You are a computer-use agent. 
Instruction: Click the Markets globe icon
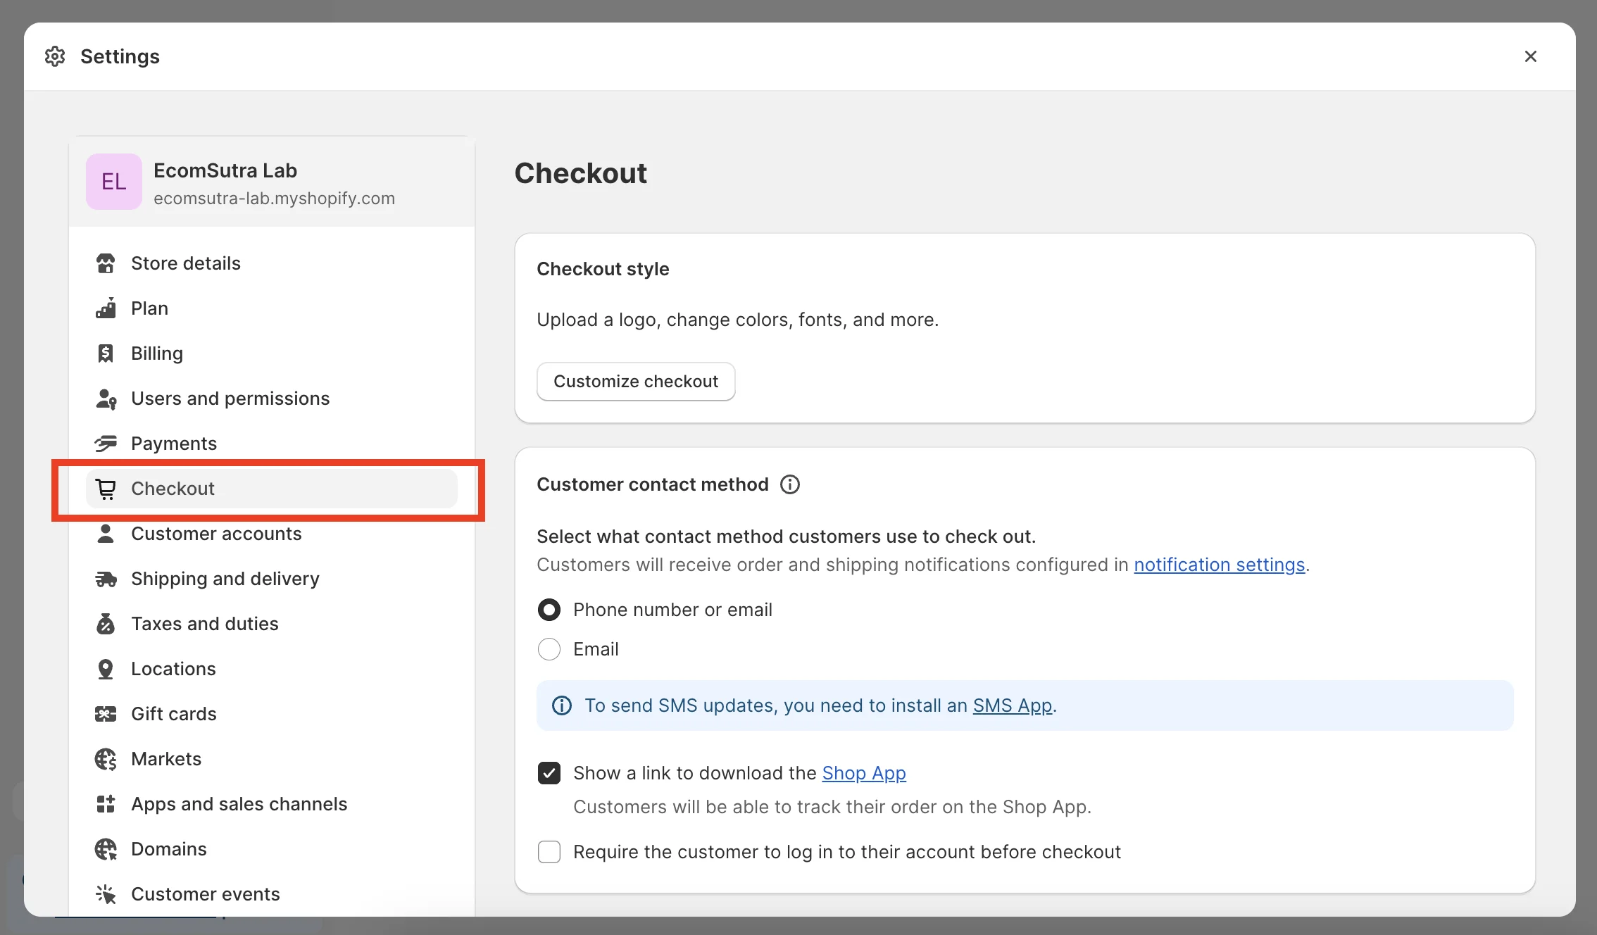[x=106, y=759]
